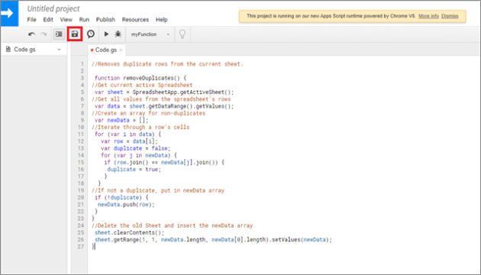Open the Publish menu
Screen dimensions: 481x275
coord(105,20)
